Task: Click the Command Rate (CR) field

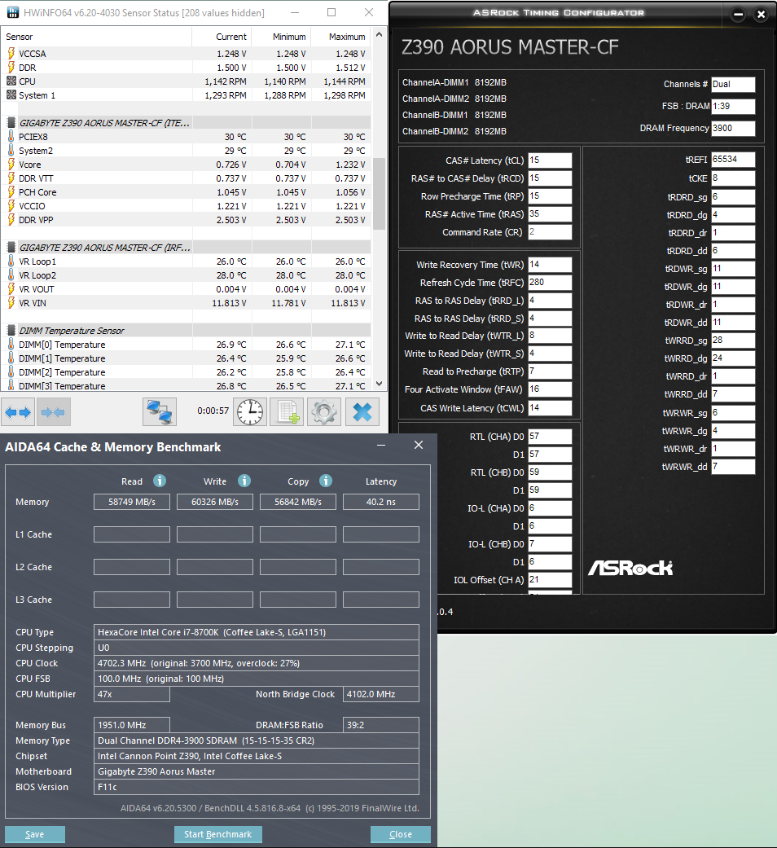Action: pos(550,231)
